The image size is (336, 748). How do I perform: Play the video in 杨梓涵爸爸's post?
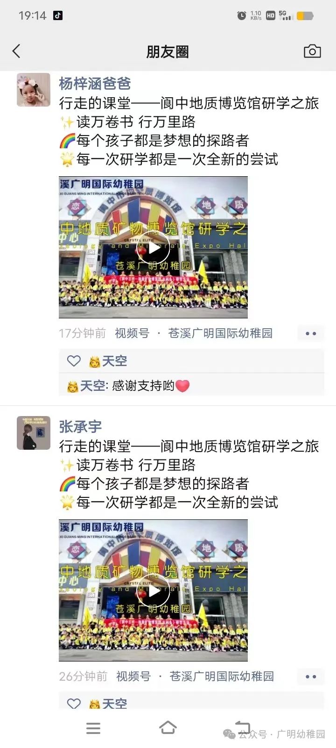point(153,247)
